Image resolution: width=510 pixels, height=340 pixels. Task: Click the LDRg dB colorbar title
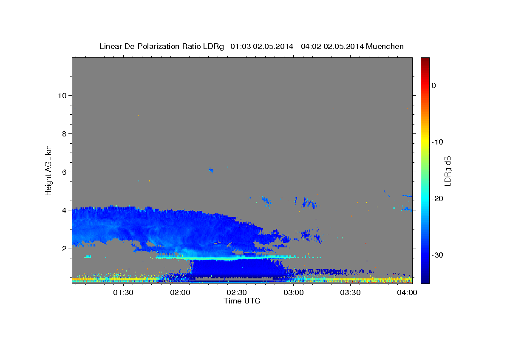[448, 170]
